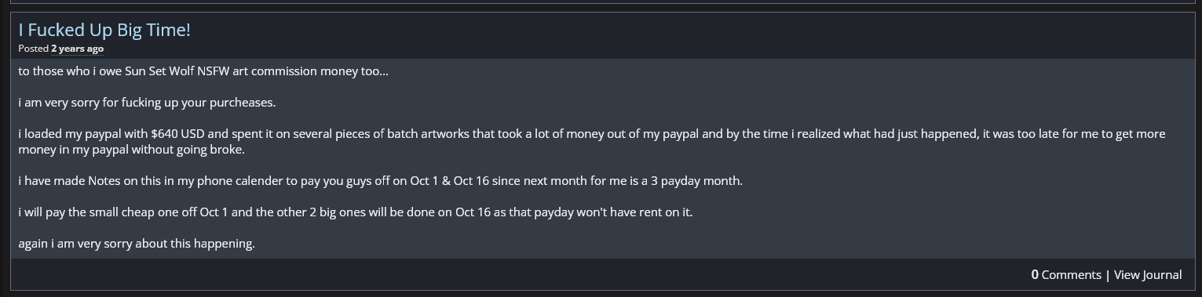This screenshot has width=1202, height=297.
Task: Click the text "Oct 1 & Oct 16"
Action: 450,181
